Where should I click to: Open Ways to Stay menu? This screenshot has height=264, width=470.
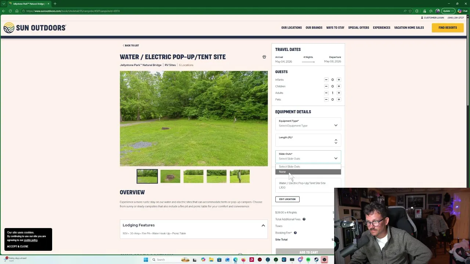pyautogui.click(x=335, y=27)
